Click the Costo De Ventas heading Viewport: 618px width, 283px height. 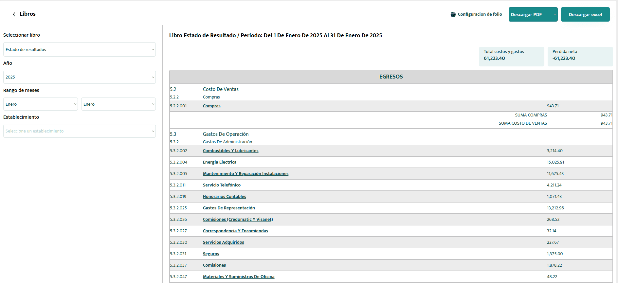click(221, 89)
